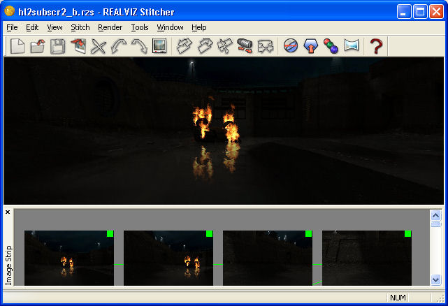This screenshot has height=306, width=448.
Task: Click the unstitch images icon
Action: click(x=225, y=46)
